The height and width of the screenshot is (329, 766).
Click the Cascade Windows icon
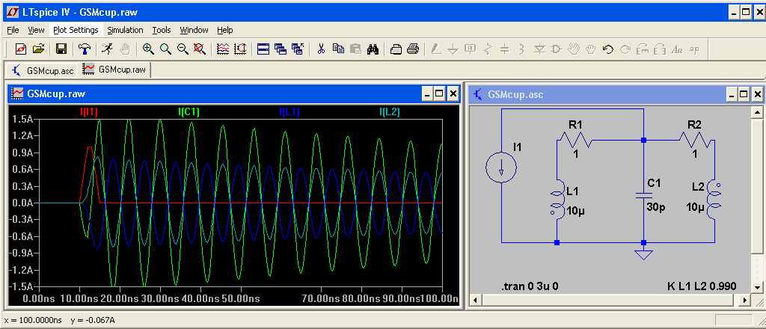coord(281,49)
